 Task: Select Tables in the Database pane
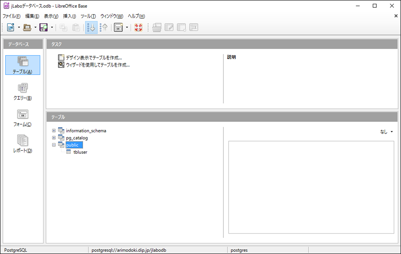click(x=23, y=65)
